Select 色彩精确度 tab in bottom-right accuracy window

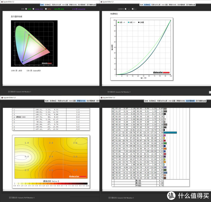(x=190, y=101)
